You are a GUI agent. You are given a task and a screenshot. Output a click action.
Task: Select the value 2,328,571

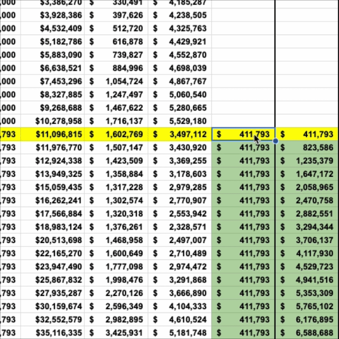pyautogui.click(x=180, y=227)
